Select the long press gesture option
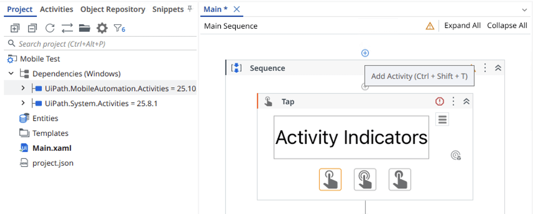The image size is (533, 214). 400,180
